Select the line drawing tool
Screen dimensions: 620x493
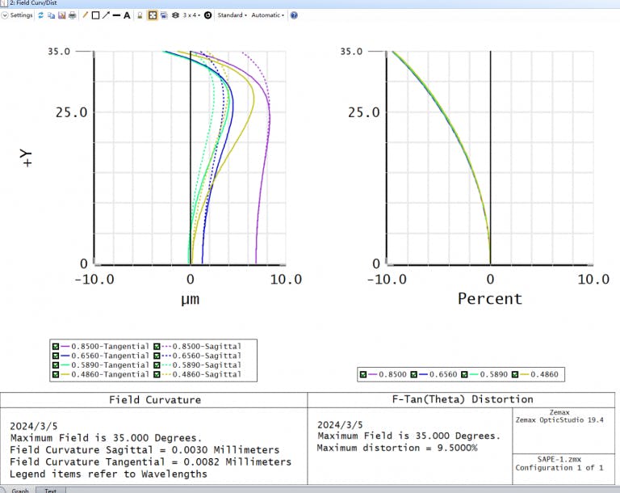pyautogui.click(x=116, y=15)
